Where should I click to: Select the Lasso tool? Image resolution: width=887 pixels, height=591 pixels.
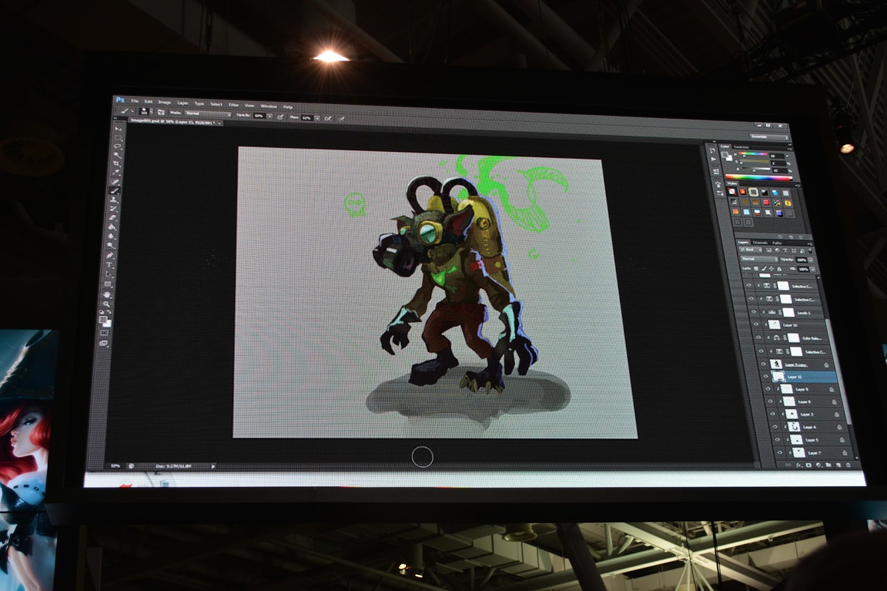117,147
